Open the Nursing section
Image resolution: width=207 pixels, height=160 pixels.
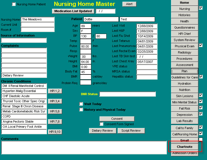[x=185, y=9]
